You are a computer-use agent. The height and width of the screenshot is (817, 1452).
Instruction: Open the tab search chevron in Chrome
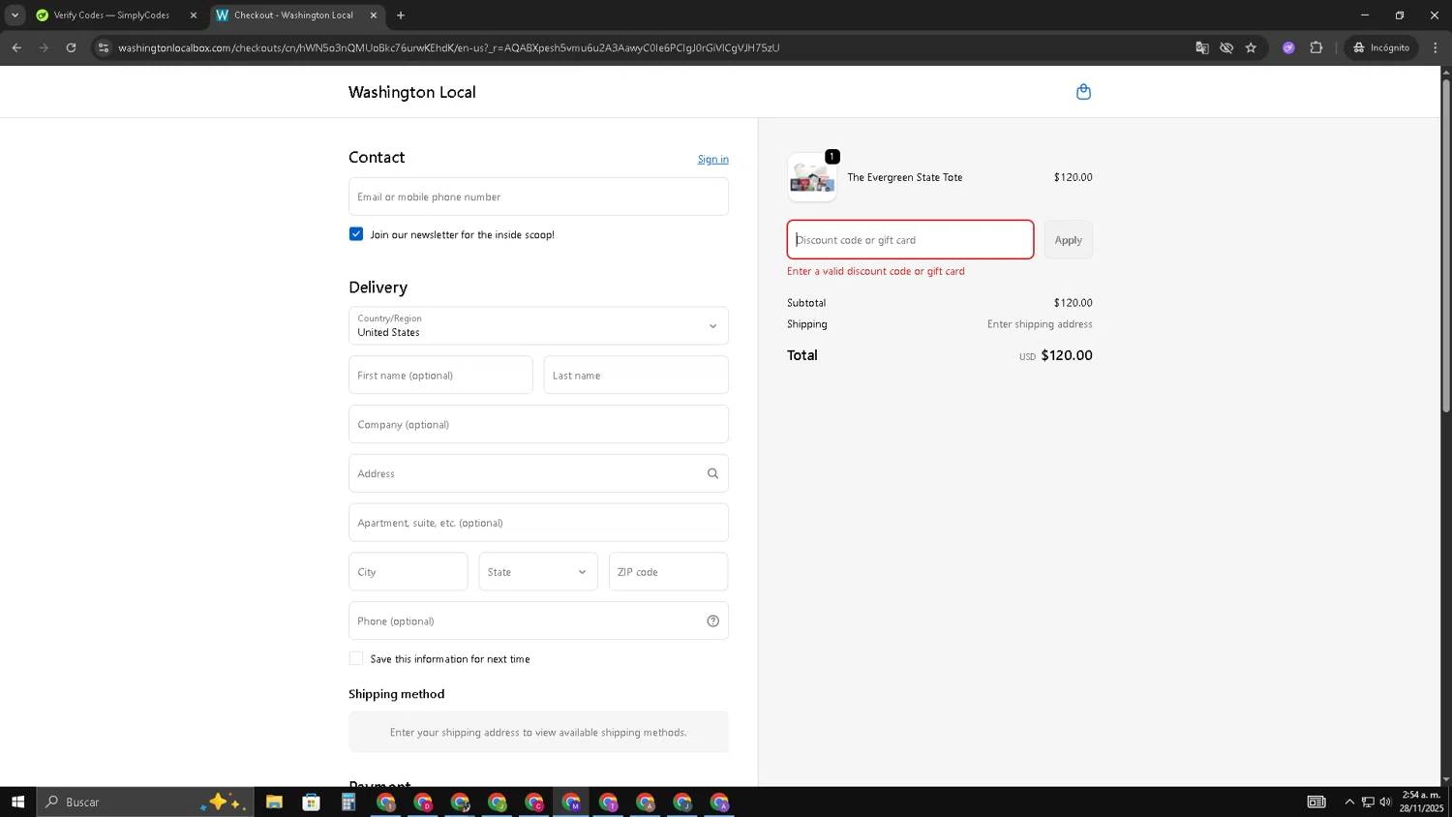click(x=15, y=15)
